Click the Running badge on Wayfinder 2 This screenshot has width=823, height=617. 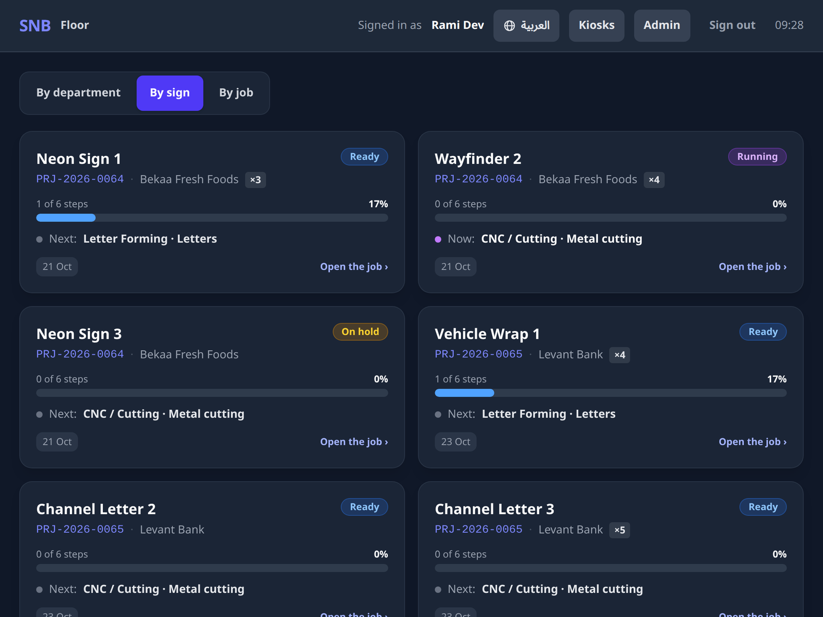pyautogui.click(x=757, y=157)
